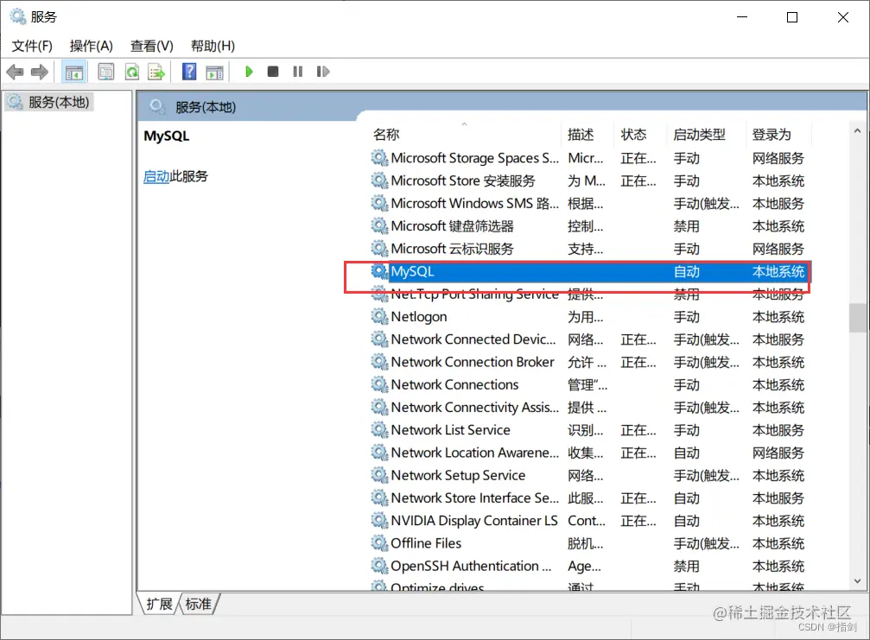Toggle the show/hide console tree icon
This screenshot has width=870, height=640.
click(x=73, y=72)
